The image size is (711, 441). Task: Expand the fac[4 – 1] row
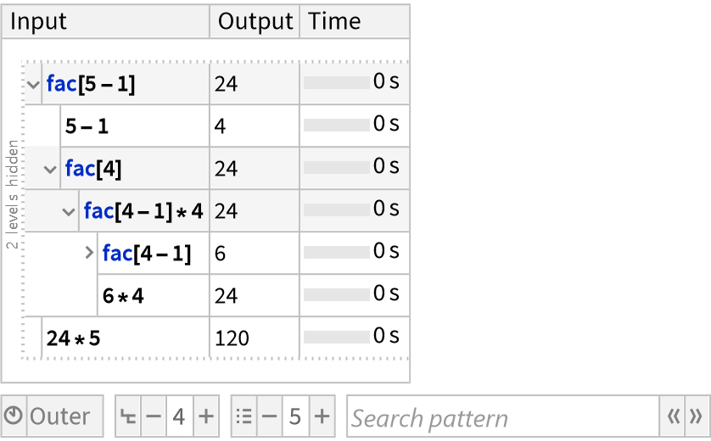pos(89,253)
